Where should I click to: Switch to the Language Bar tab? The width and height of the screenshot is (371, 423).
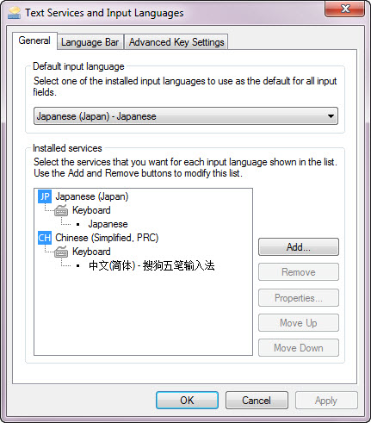tap(90, 42)
